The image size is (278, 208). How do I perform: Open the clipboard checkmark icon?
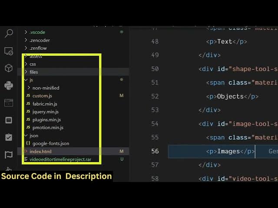click(9, 137)
